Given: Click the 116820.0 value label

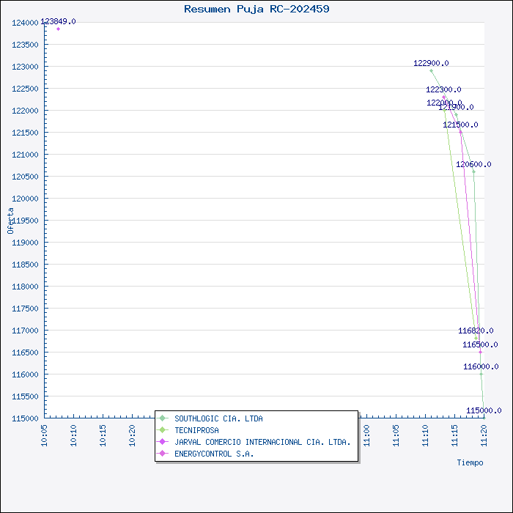Looking at the screenshot, I should click(x=476, y=331).
